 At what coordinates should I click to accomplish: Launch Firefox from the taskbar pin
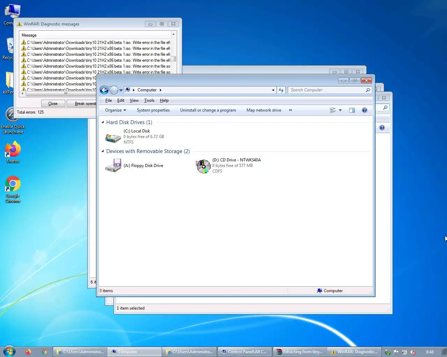click(x=28, y=352)
